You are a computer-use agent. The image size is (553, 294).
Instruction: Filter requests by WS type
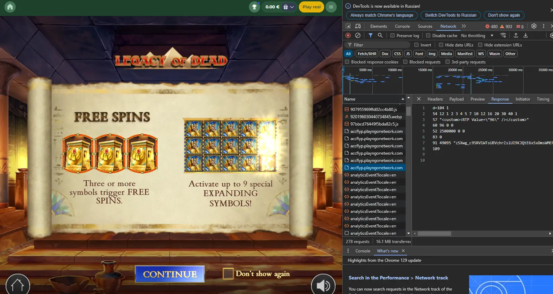[481, 54]
